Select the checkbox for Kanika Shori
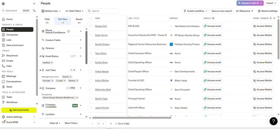Image resolution: width=280 pixels, height=129 pixels. pyautogui.click(x=91, y=62)
